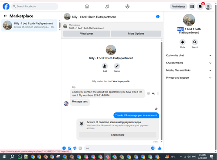Send a thumbs up like
Screen dimensions: 217x160
click(x=160, y=148)
